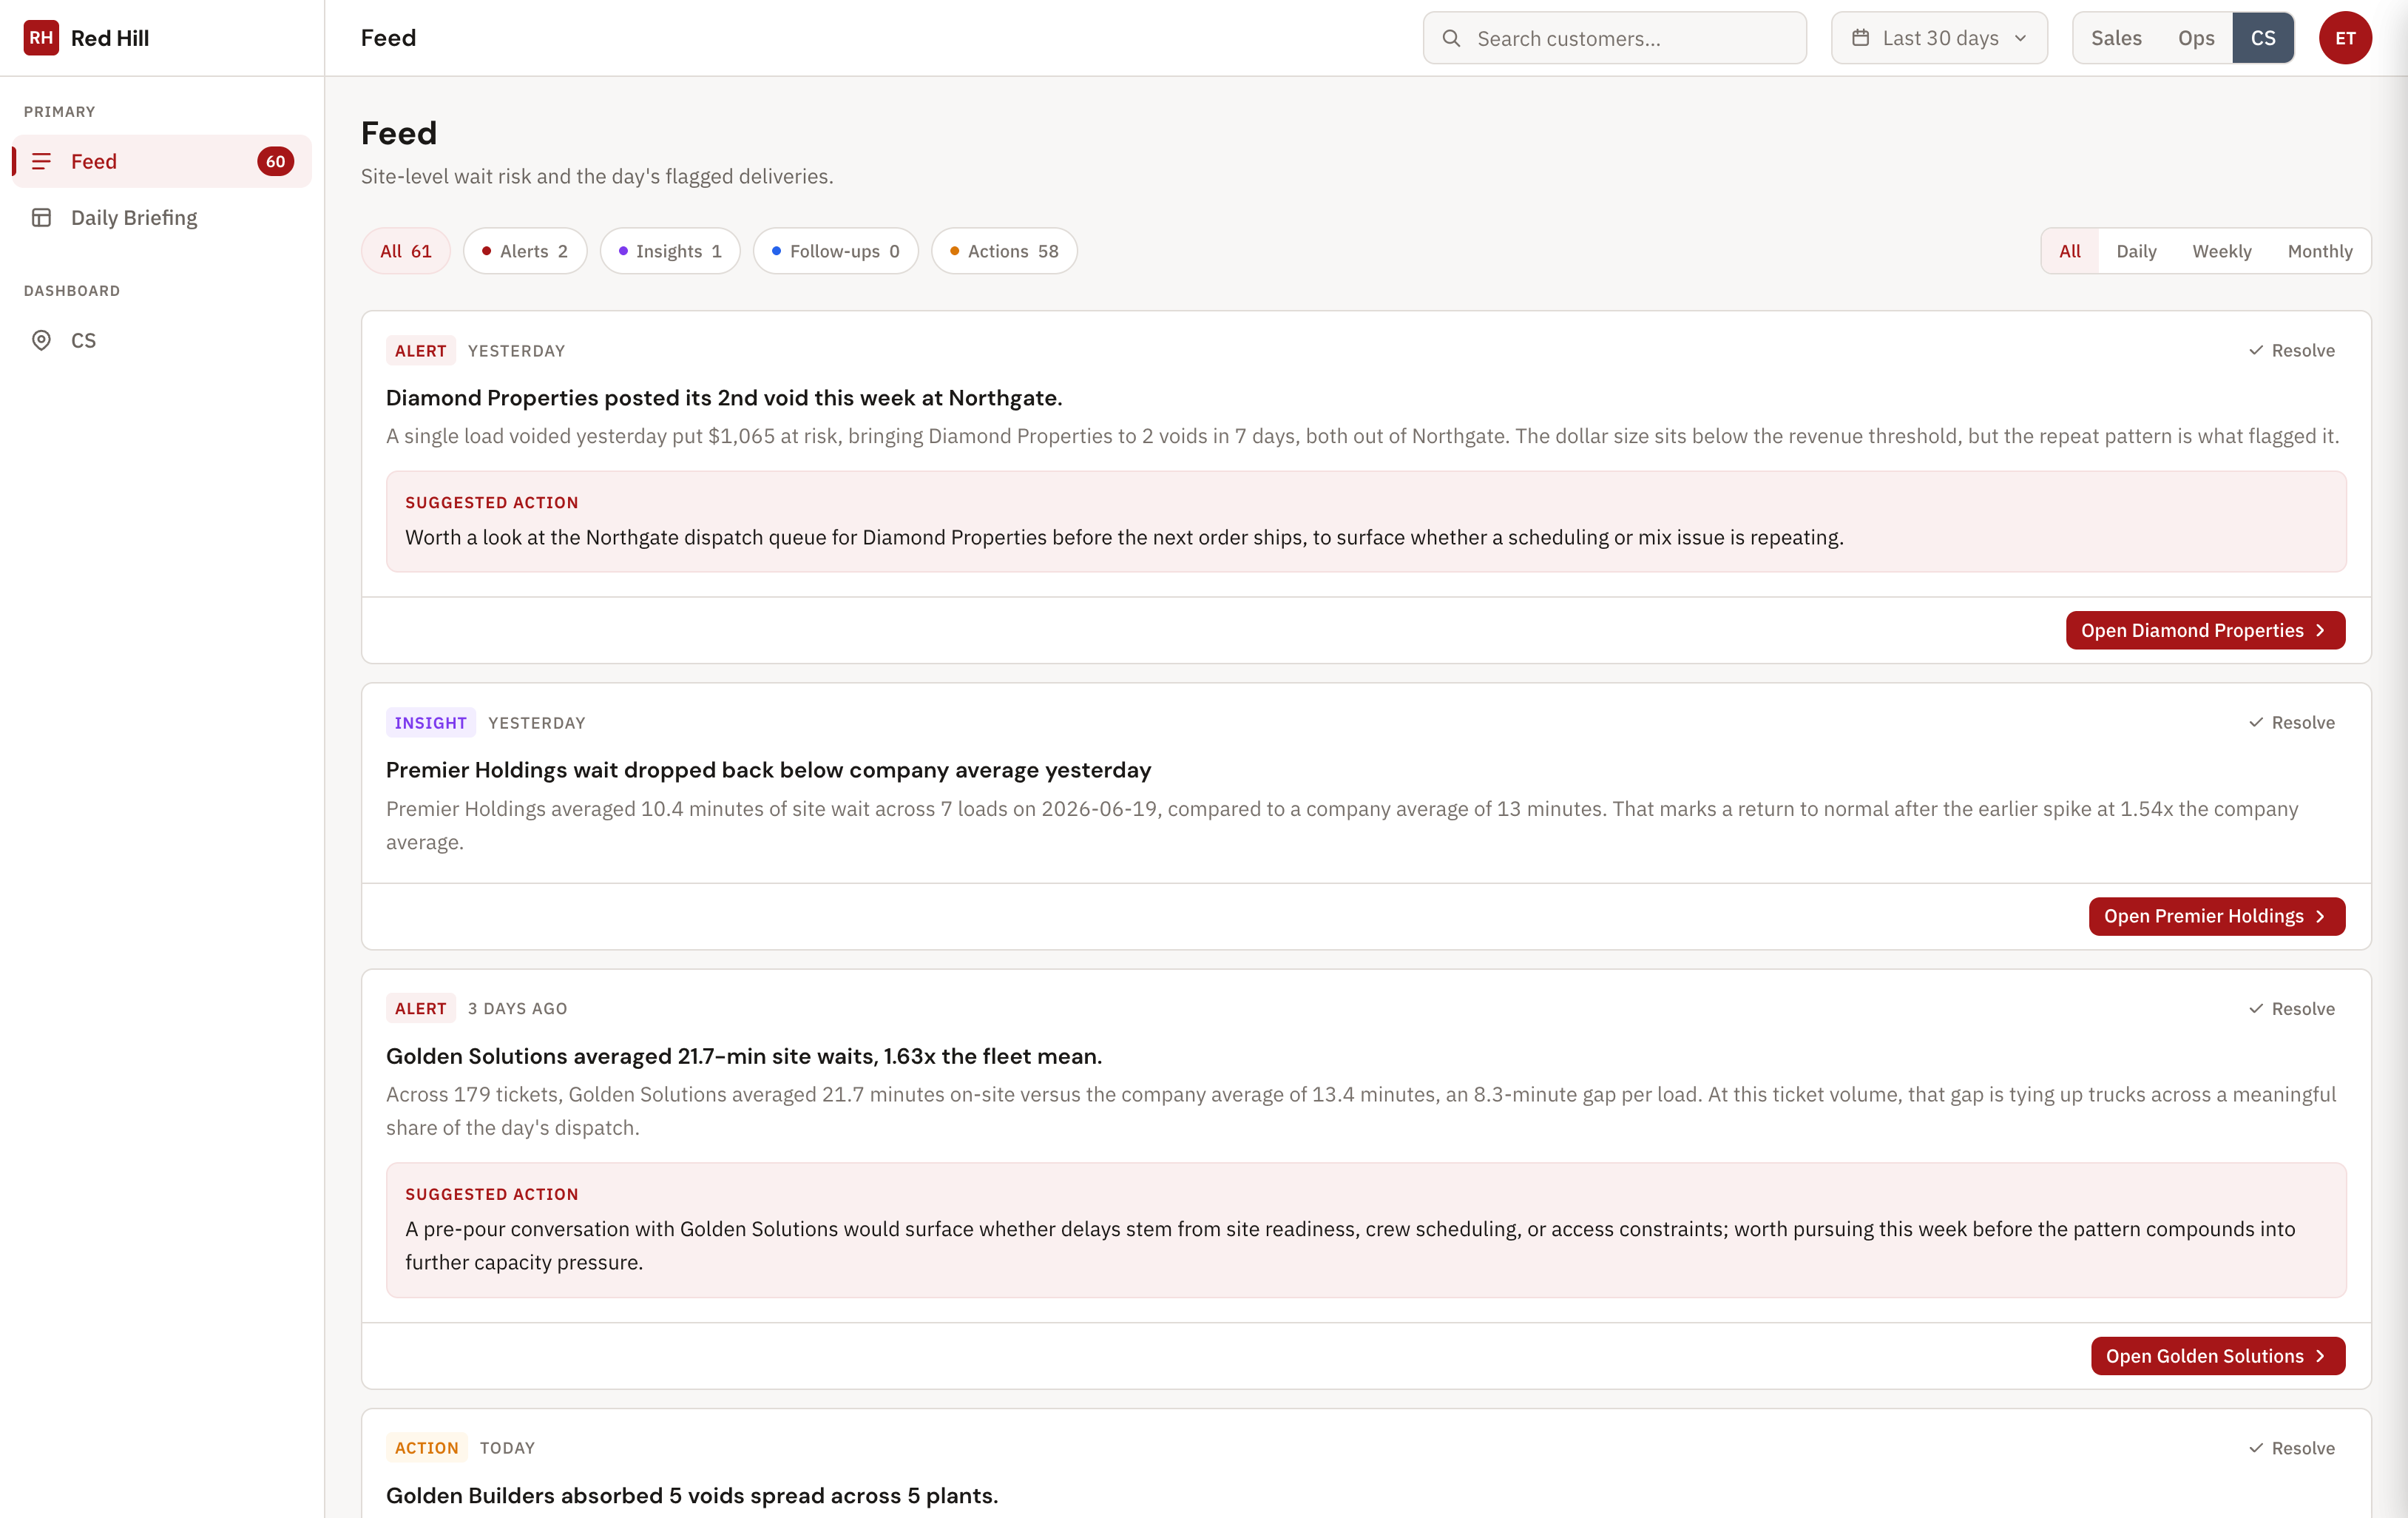Click the RH Red Hill logo icon

(41, 38)
